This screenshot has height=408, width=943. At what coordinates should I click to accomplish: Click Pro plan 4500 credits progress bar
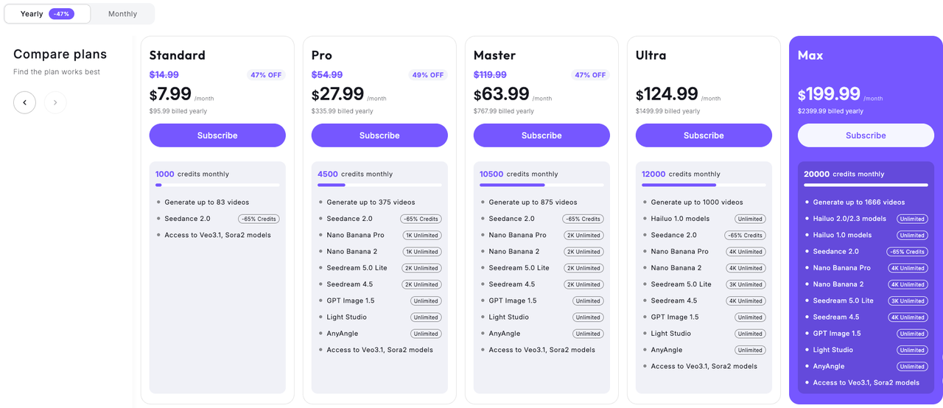[x=379, y=185]
